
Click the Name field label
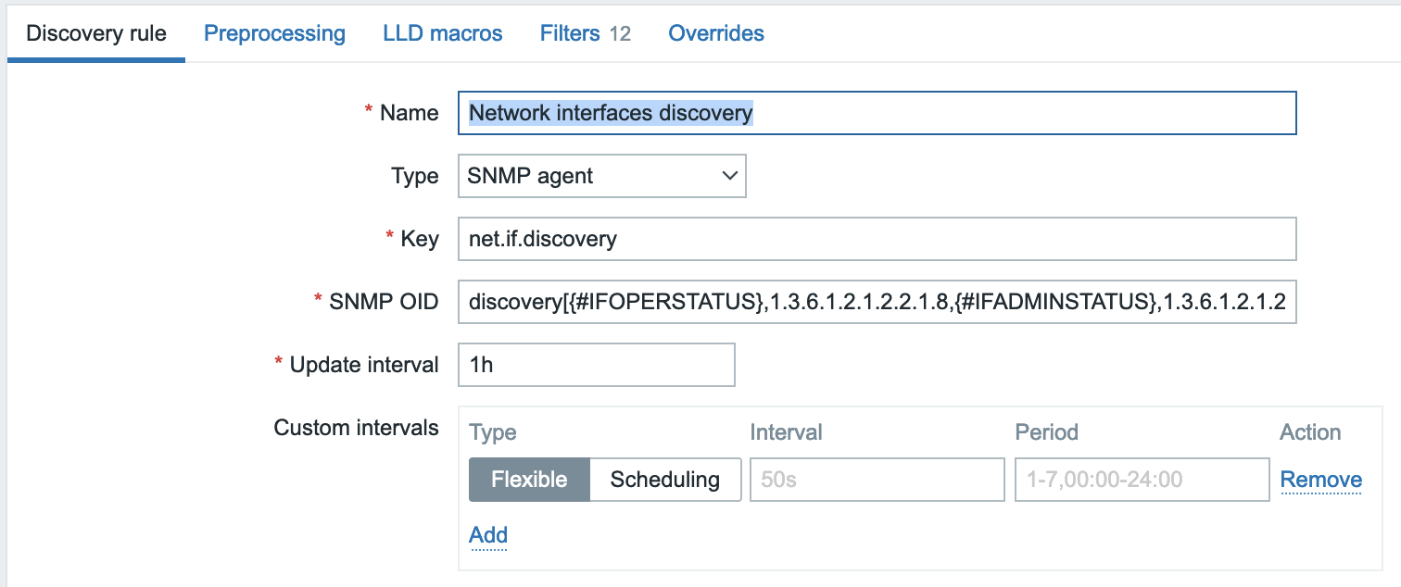pos(409,113)
